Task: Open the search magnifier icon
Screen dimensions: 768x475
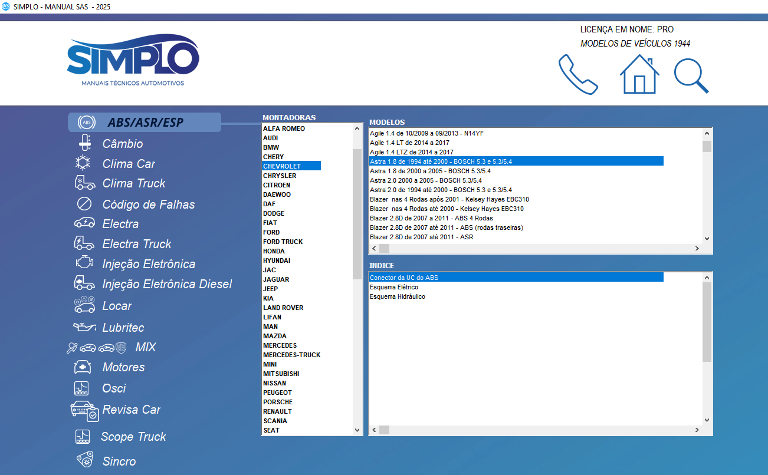Action: click(x=691, y=75)
